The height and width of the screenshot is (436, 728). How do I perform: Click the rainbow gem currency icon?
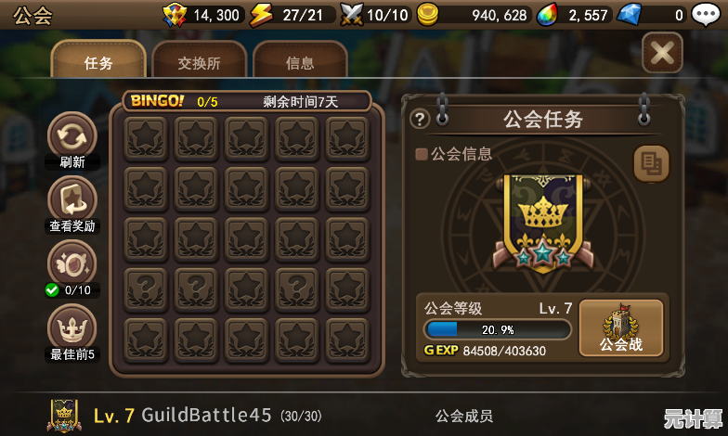point(548,15)
